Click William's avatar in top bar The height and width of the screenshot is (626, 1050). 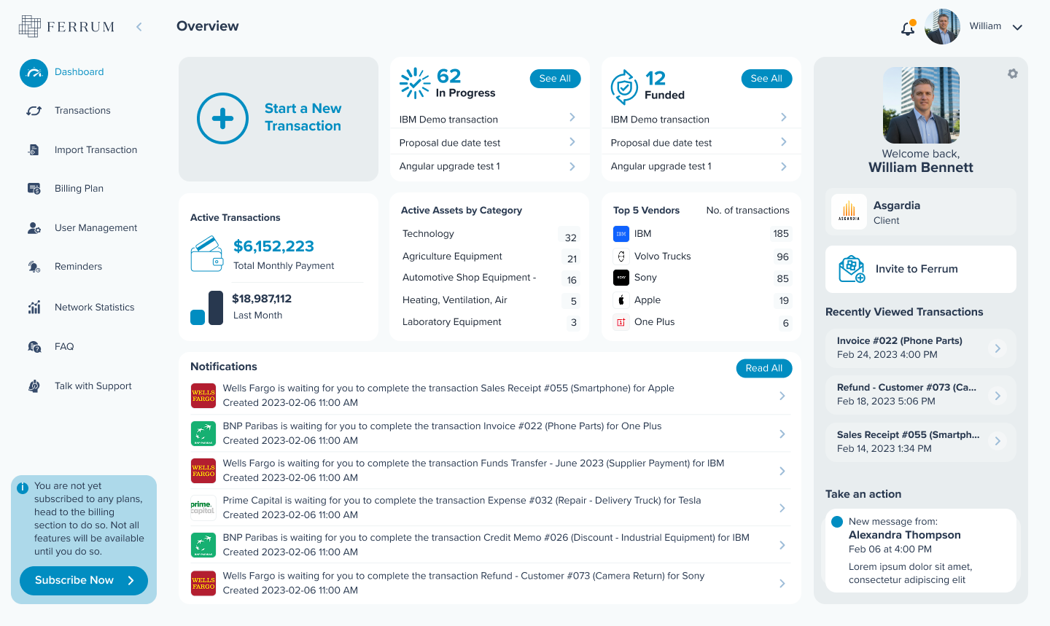[942, 27]
